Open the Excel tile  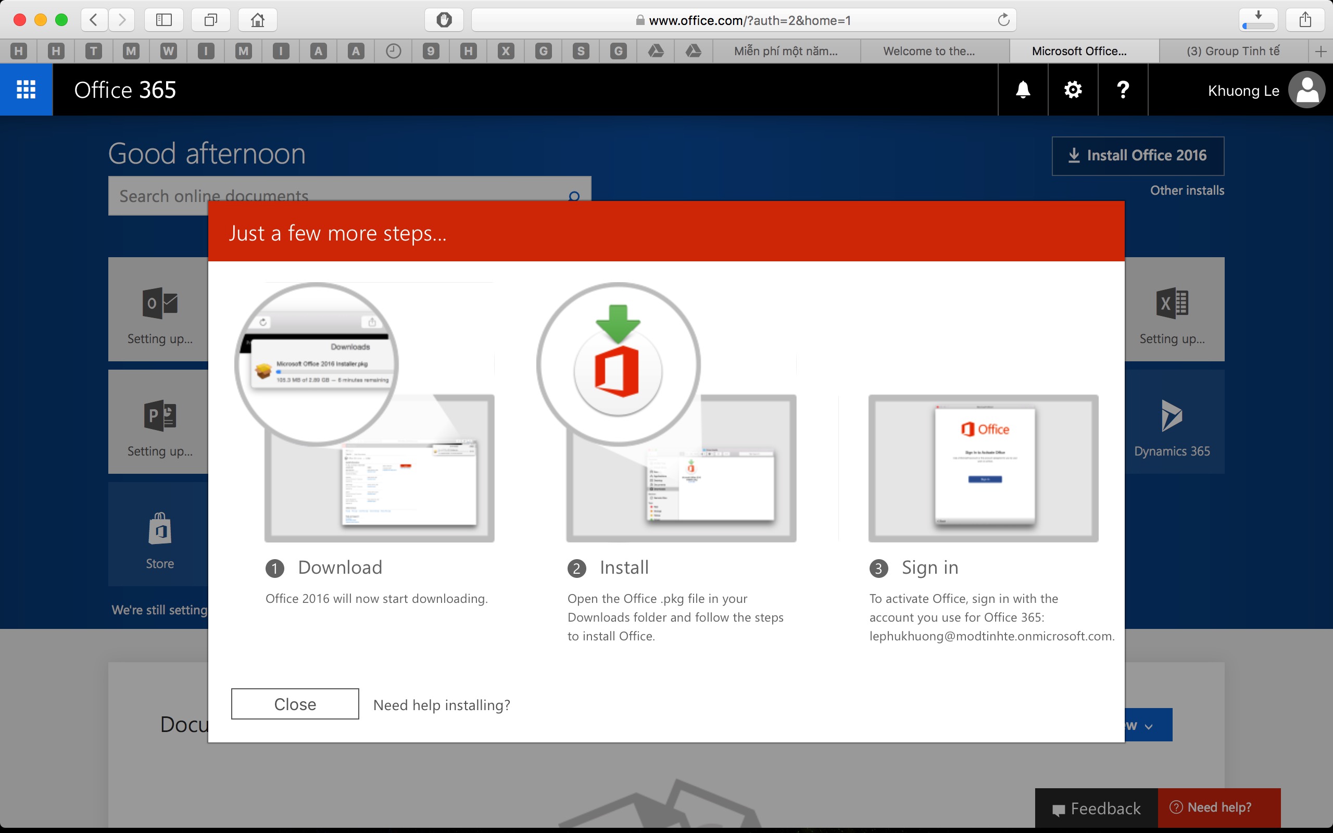(1174, 309)
